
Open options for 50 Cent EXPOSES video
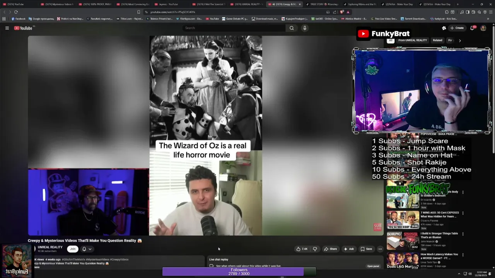(463, 213)
